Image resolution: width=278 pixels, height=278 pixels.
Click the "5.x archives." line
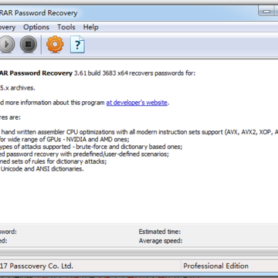coord(18,88)
